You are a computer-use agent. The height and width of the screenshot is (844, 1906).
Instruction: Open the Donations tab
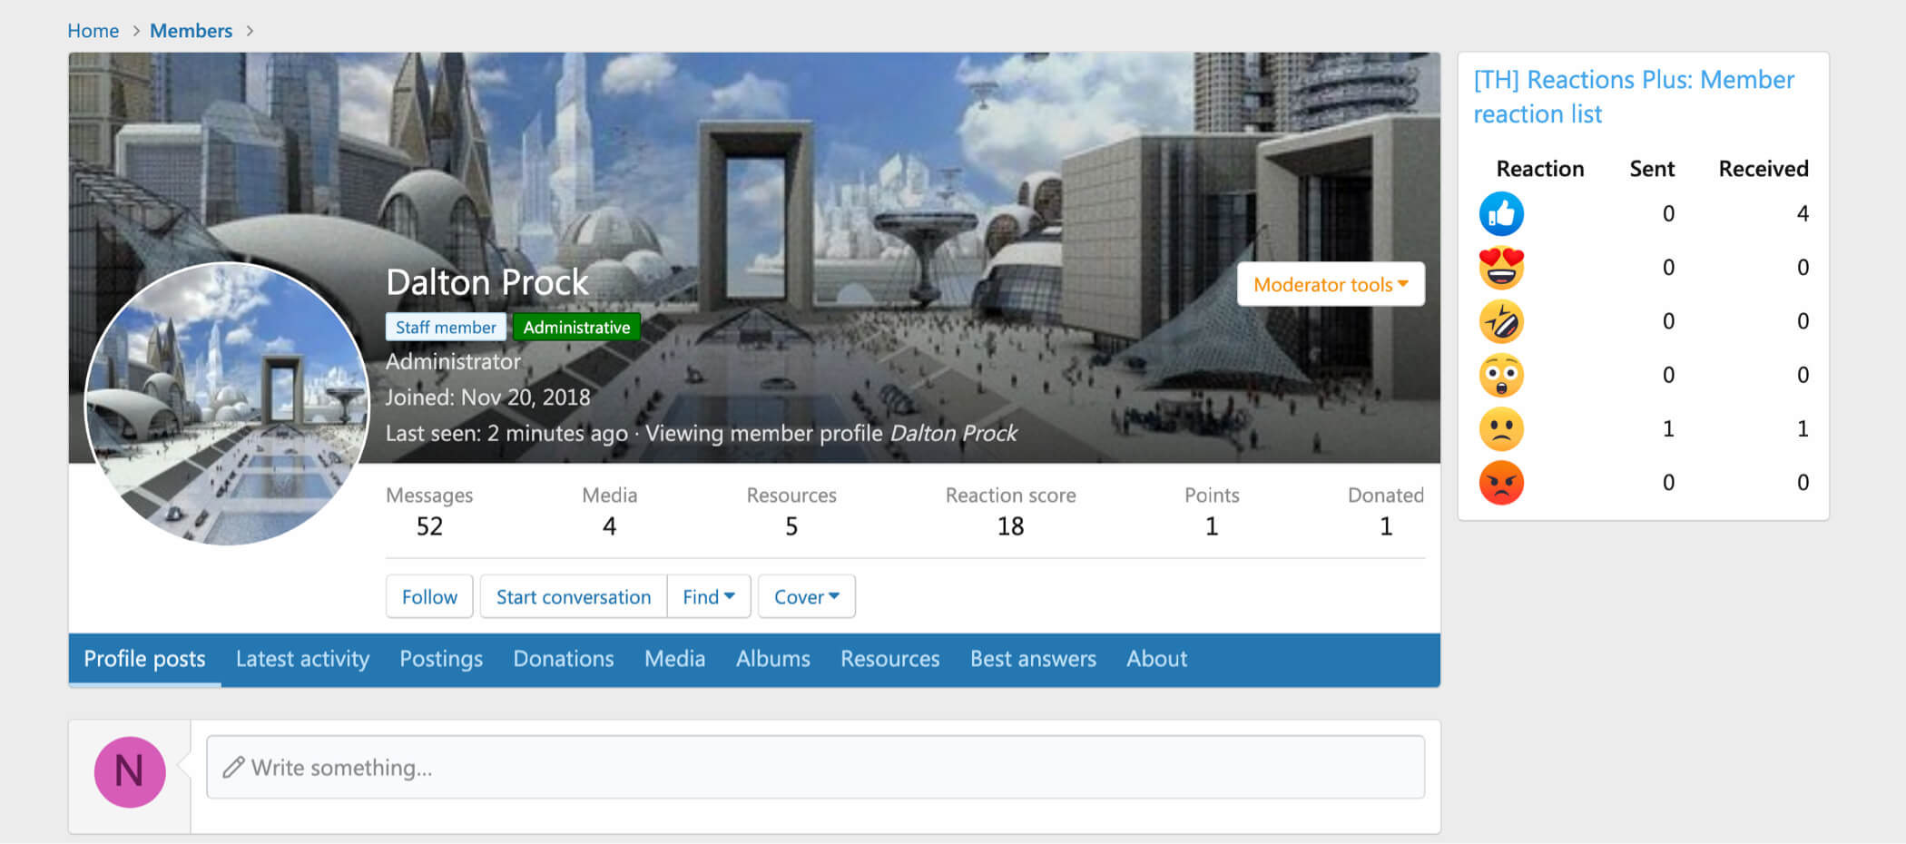point(564,659)
